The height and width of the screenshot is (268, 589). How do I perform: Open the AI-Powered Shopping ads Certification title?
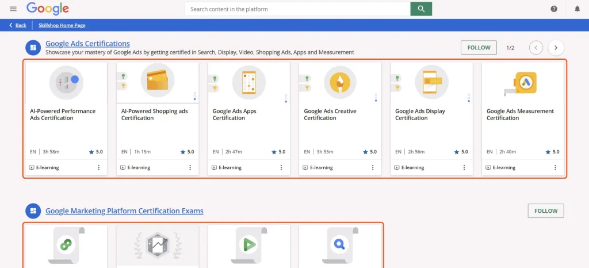pos(154,114)
